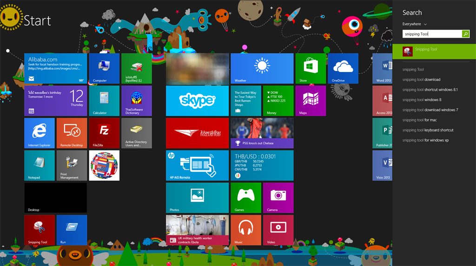Open the PSG knock out Chelsea sports tile

tap(262, 133)
